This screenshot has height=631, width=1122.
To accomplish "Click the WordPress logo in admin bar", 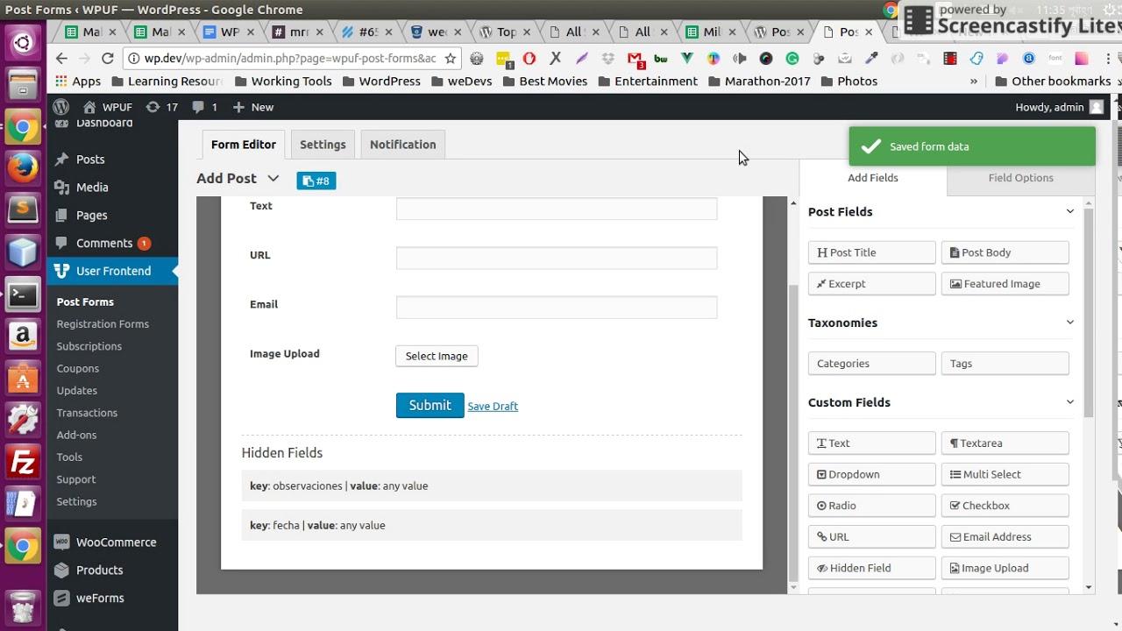I will (x=60, y=107).
